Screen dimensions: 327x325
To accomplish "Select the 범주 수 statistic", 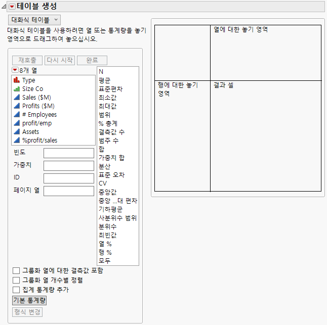I will [x=109, y=141].
